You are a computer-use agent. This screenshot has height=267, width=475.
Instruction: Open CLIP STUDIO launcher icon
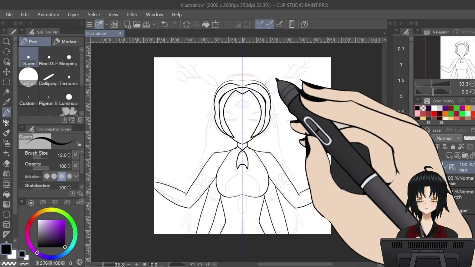click(x=114, y=24)
